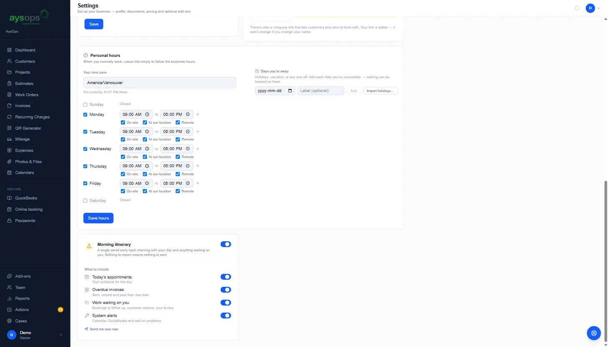Uncheck Monday's On-site checkbox

[x=123, y=122]
